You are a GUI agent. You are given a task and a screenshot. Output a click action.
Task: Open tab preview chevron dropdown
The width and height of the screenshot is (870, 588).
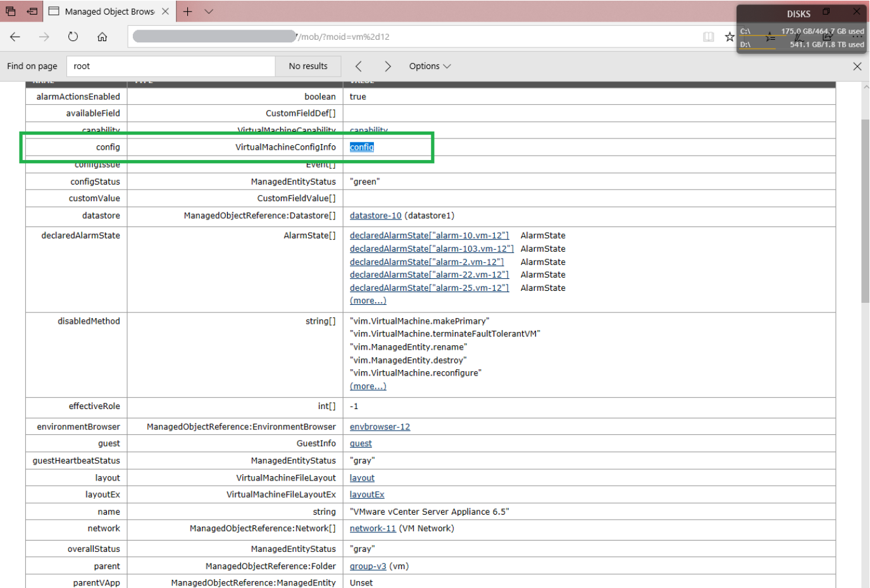coord(209,11)
